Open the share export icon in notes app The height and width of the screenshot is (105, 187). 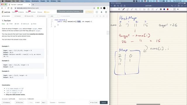125,6
